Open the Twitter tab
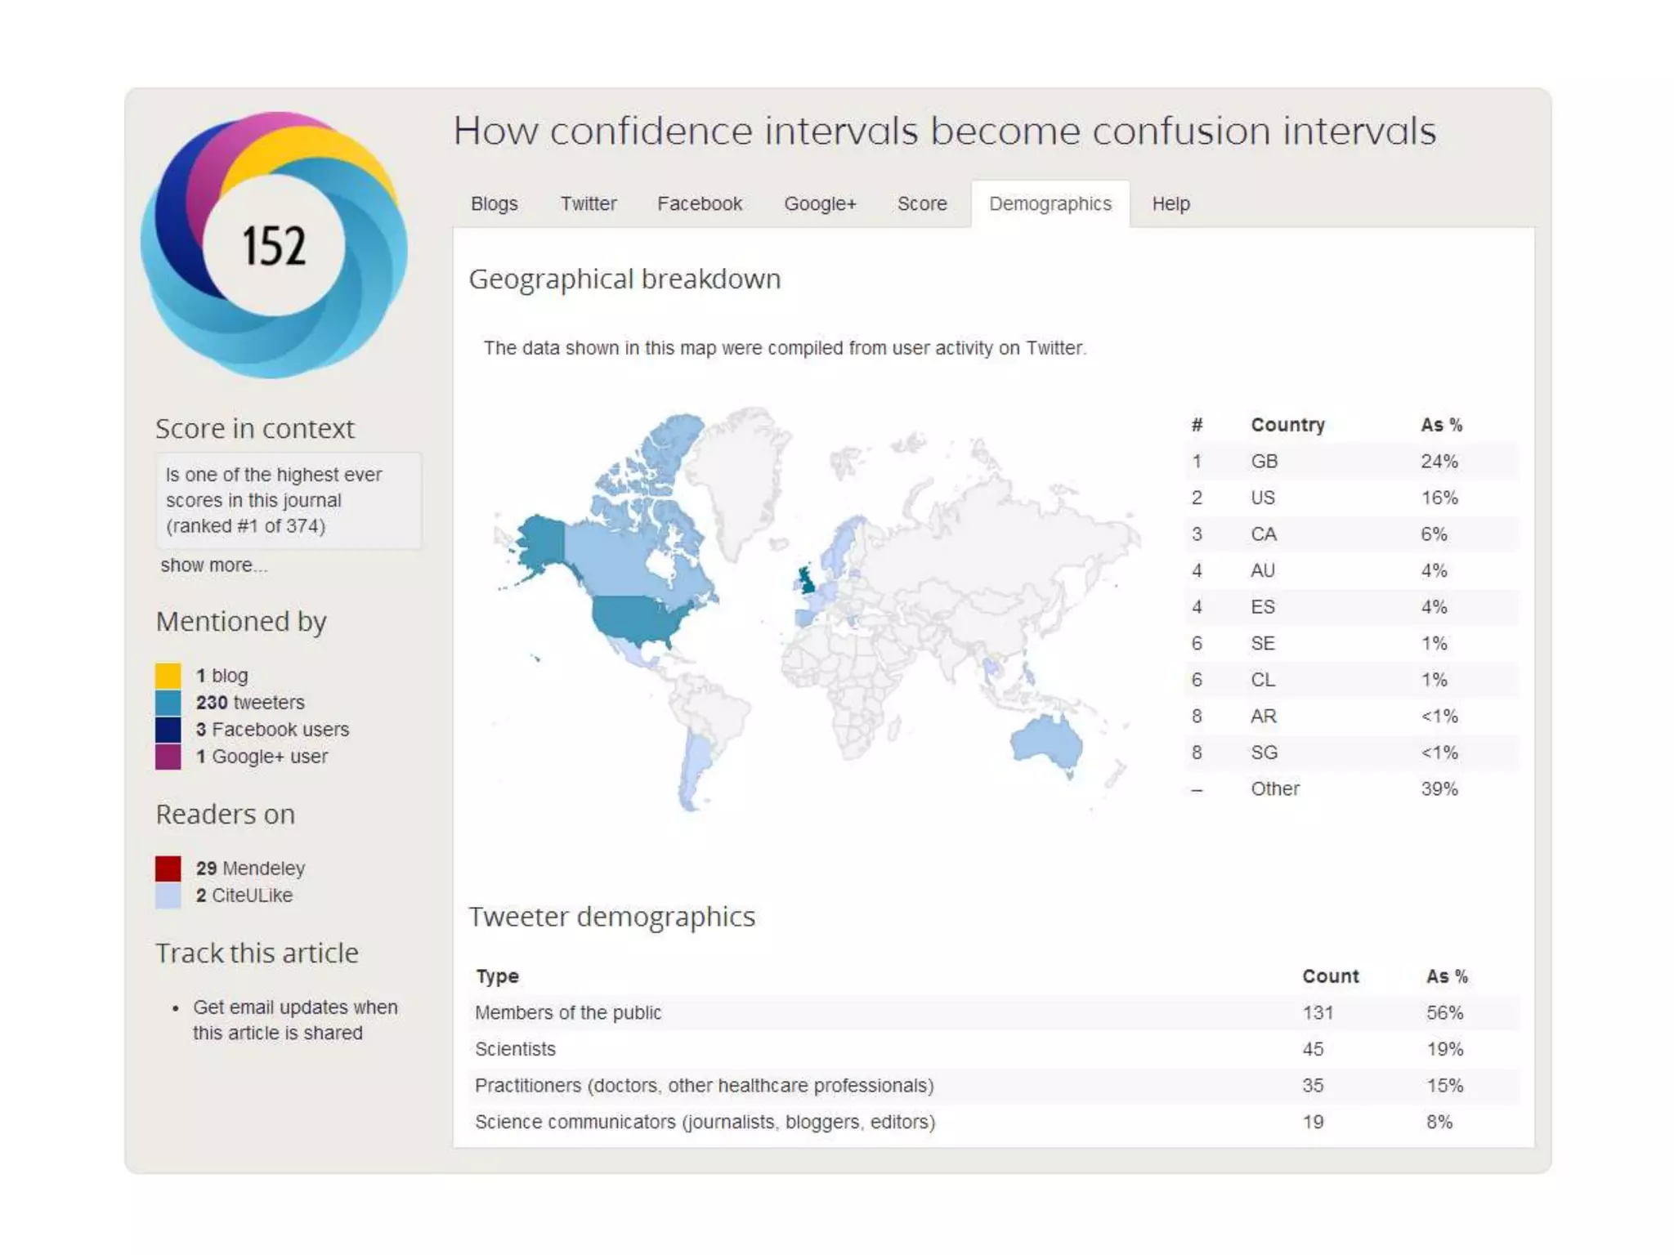1674x1255 pixels. coord(588,203)
